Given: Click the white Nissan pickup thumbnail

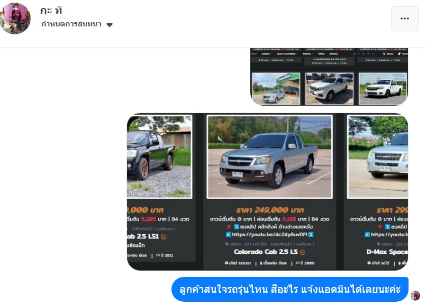Looking at the screenshot, I should pyautogui.click(x=329, y=88).
